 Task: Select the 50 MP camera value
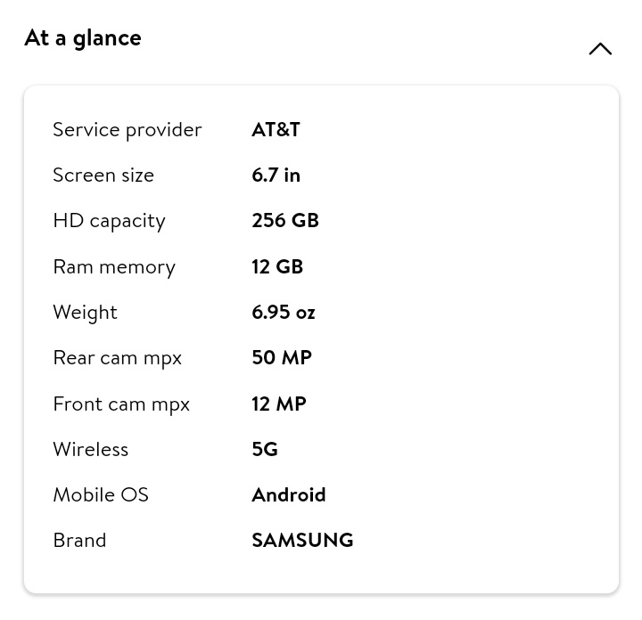[x=281, y=357]
